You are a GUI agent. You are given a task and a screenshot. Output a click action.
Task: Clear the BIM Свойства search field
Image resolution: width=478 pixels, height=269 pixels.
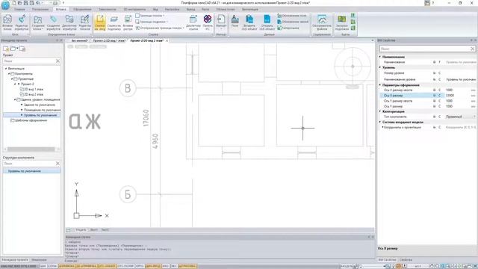pyautogui.click(x=473, y=49)
